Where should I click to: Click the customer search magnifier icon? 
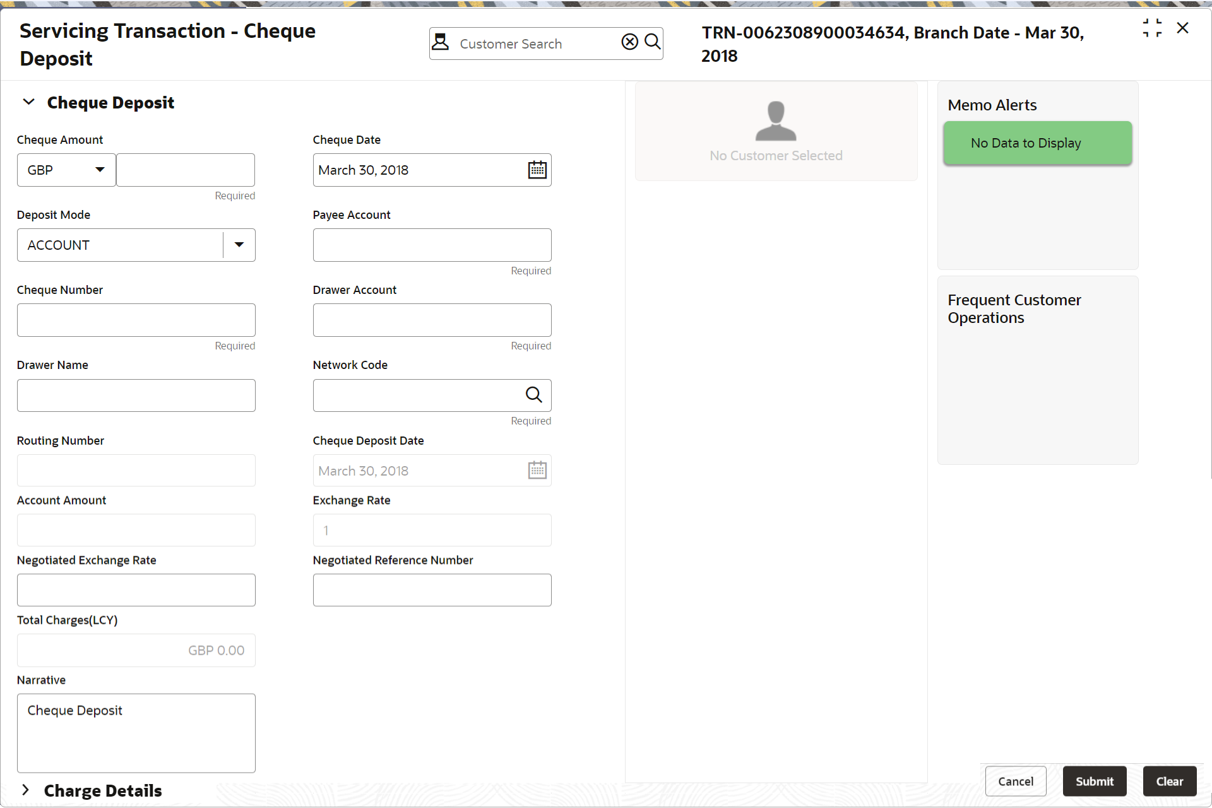(653, 42)
